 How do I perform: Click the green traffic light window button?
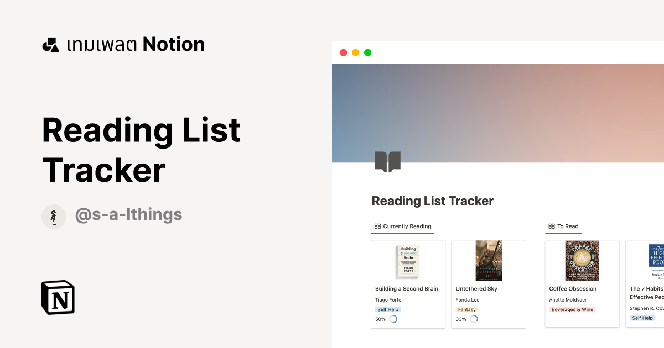point(367,52)
